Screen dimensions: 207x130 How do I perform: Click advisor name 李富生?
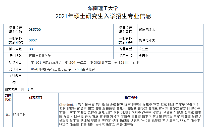[64, 113]
